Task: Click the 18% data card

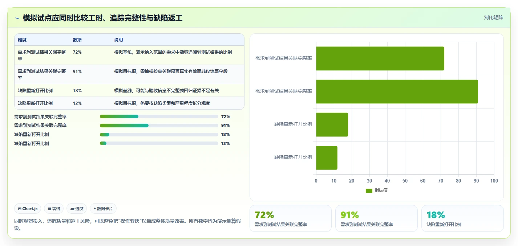Action: point(462,218)
